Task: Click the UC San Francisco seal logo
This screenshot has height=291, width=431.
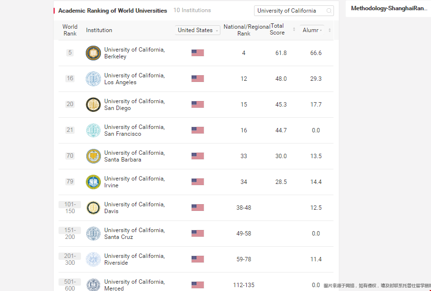Action: (93, 130)
